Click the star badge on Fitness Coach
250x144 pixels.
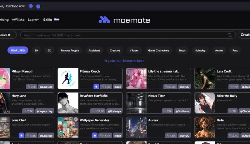pos(96,87)
